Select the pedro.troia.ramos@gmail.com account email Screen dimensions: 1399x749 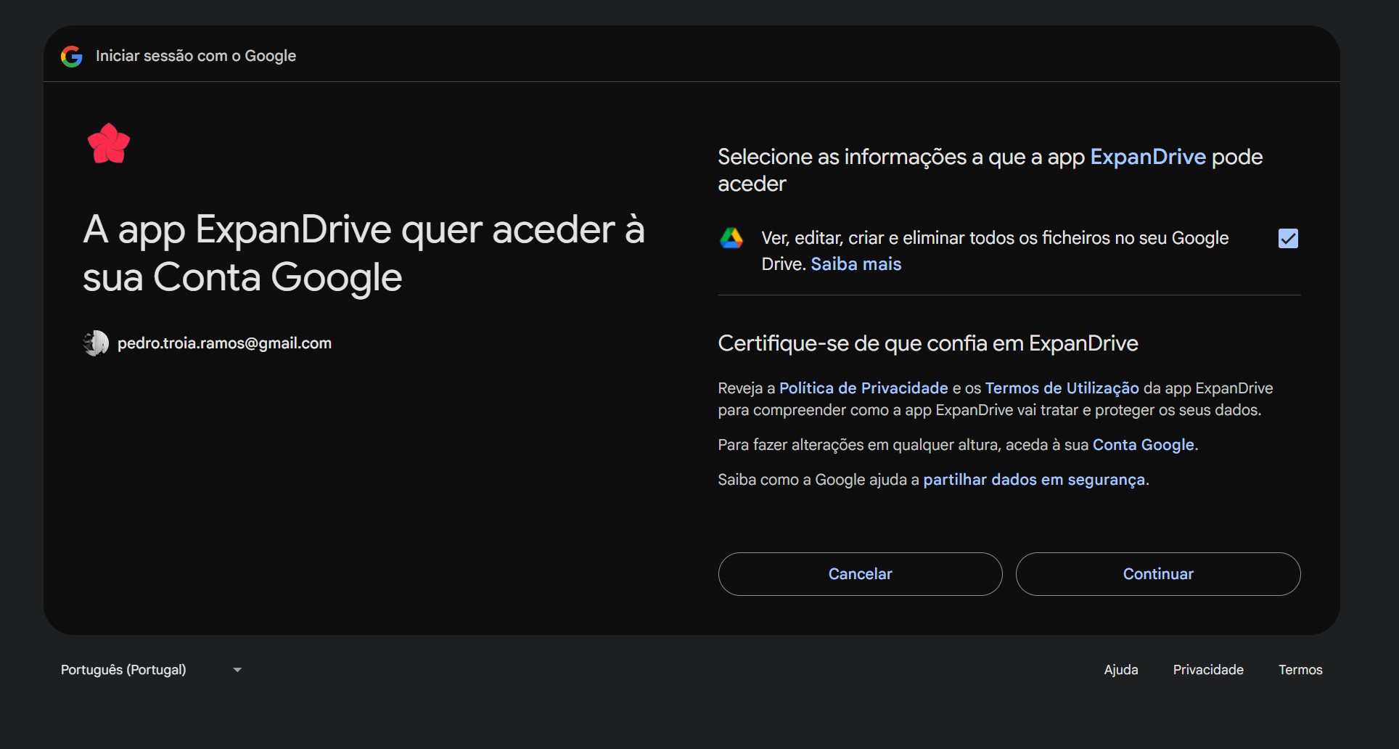(x=224, y=343)
